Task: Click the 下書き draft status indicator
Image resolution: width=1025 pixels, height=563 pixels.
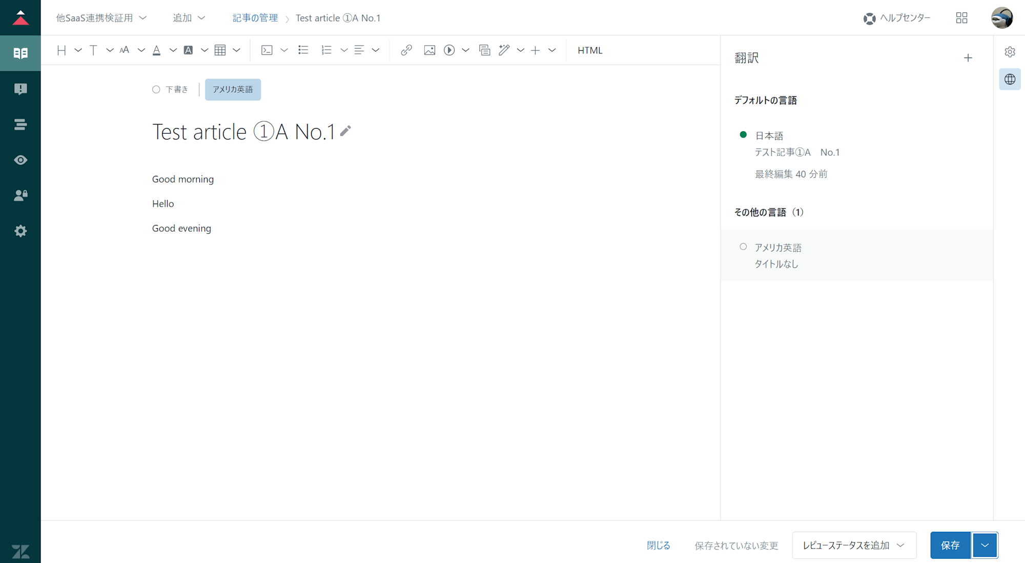Action: 170,89
